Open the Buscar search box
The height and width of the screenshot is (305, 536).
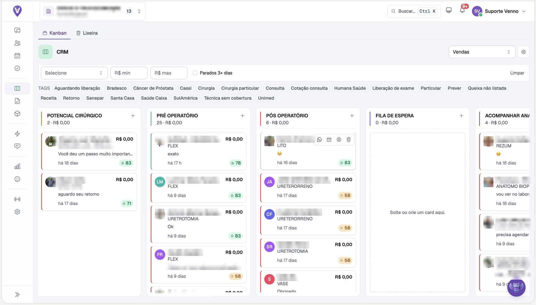click(414, 11)
